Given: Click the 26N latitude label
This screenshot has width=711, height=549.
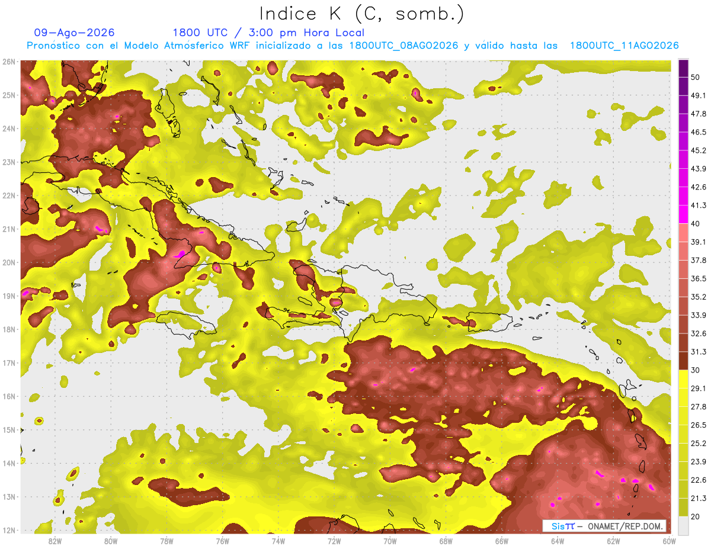Looking at the screenshot, I should click(9, 62).
